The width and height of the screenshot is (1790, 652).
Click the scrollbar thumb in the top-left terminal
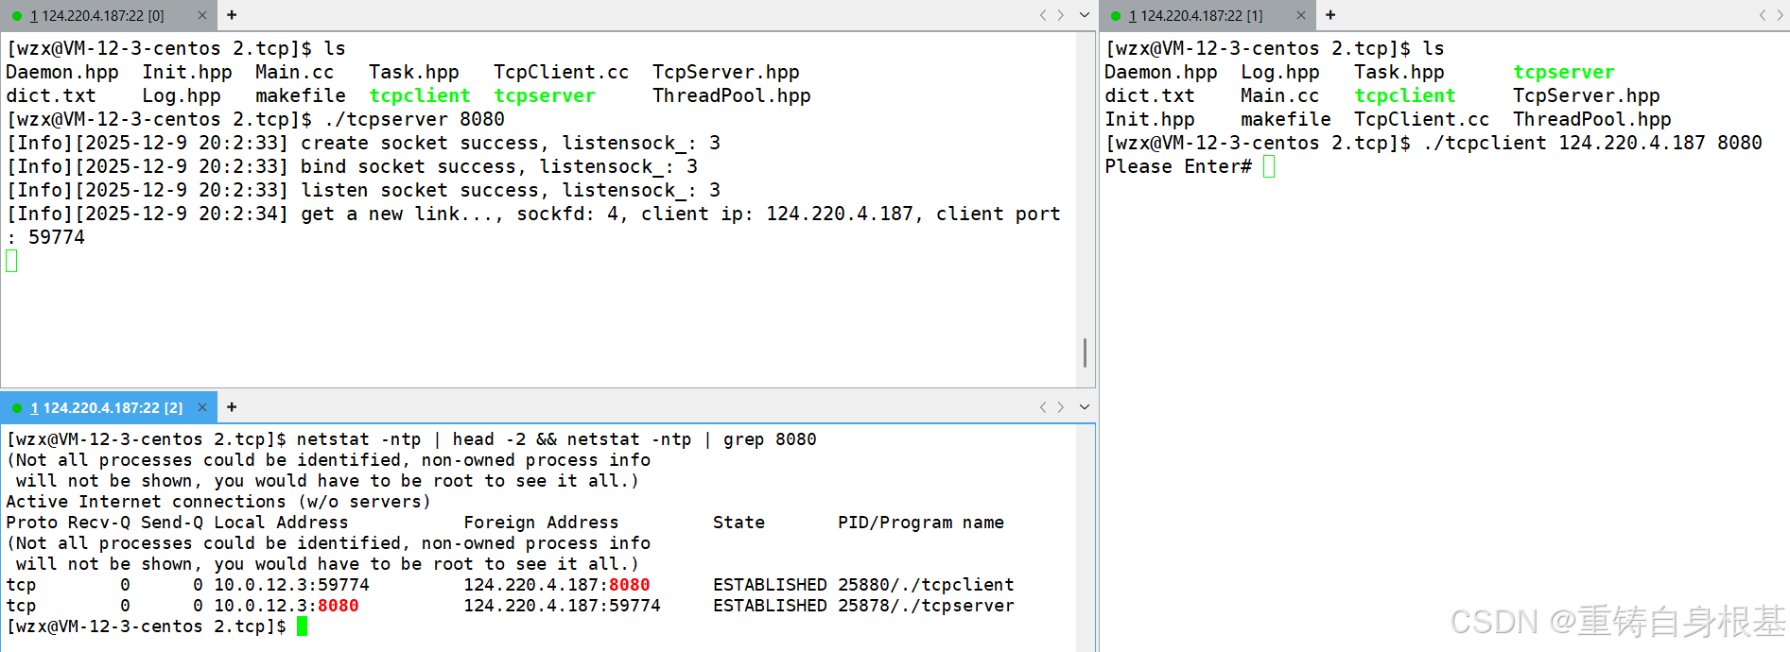click(1085, 352)
